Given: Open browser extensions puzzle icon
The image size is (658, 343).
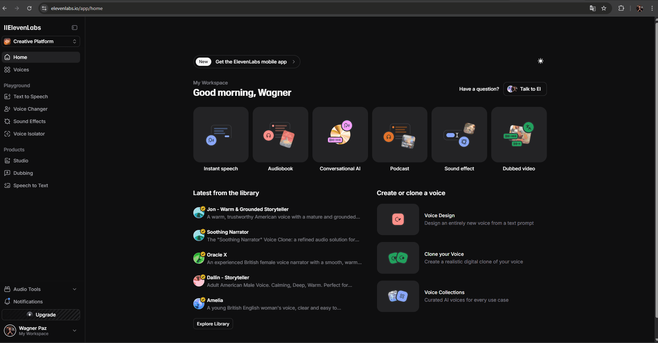Looking at the screenshot, I should pos(621,8).
